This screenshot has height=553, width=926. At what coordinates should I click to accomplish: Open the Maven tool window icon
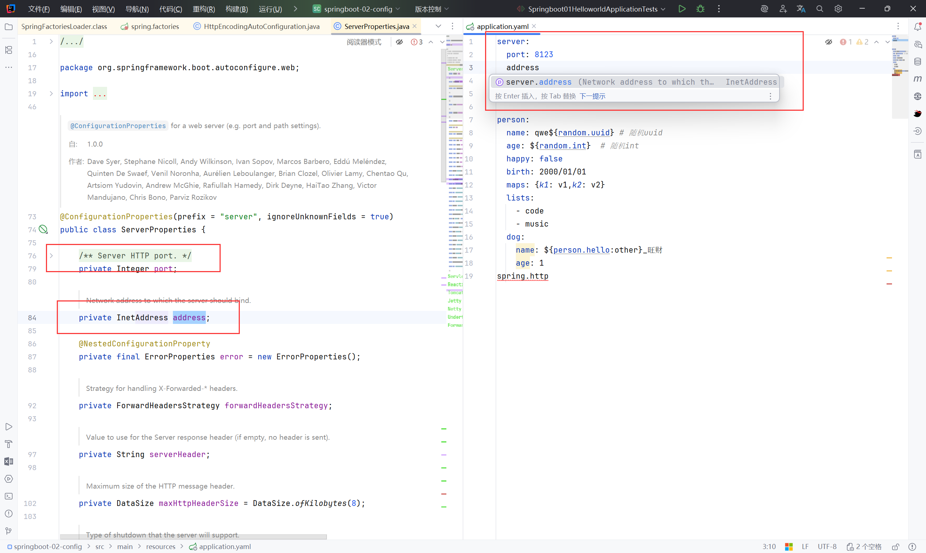[917, 79]
